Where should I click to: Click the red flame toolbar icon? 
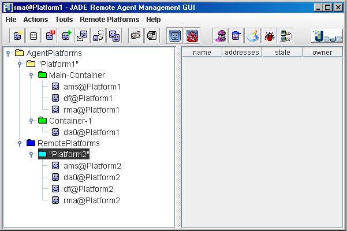click(192, 36)
